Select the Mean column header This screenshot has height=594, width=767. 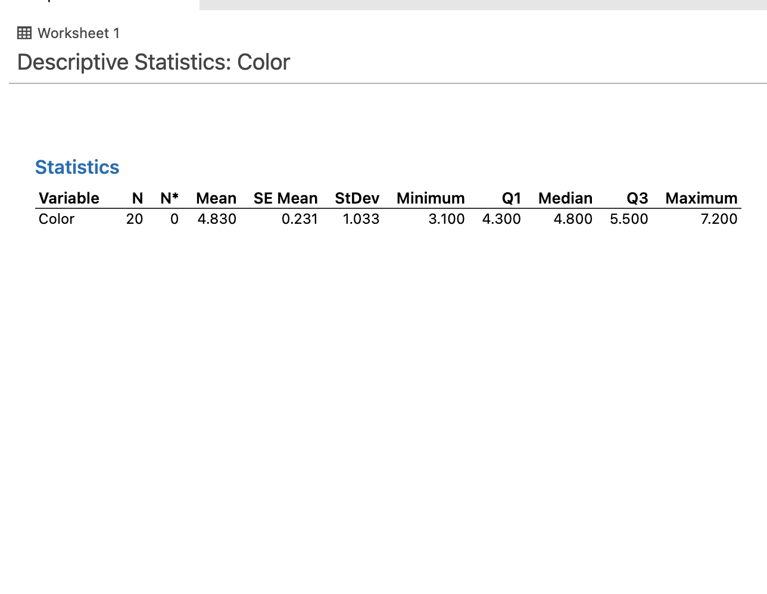coord(216,198)
